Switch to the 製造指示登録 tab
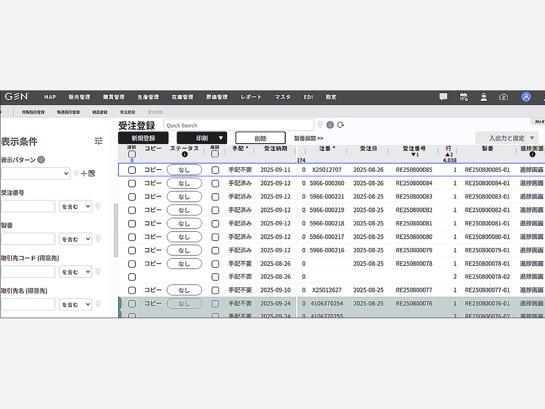 (69, 112)
